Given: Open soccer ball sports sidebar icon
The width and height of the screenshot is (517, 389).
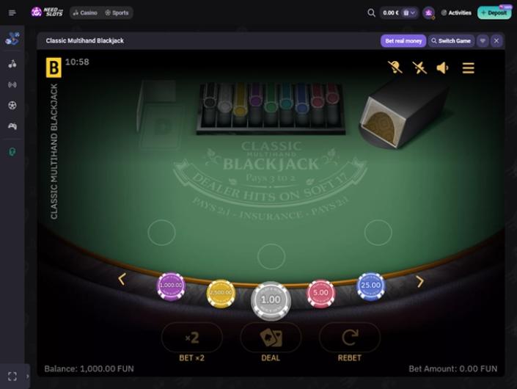Looking at the screenshot, I should [x=12, y=105].
